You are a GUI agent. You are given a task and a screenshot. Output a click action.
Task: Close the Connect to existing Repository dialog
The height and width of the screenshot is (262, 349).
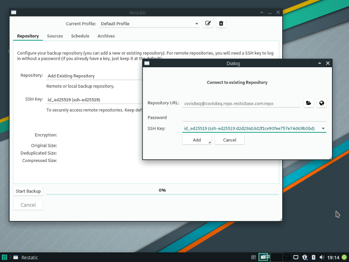click(328, 63)
